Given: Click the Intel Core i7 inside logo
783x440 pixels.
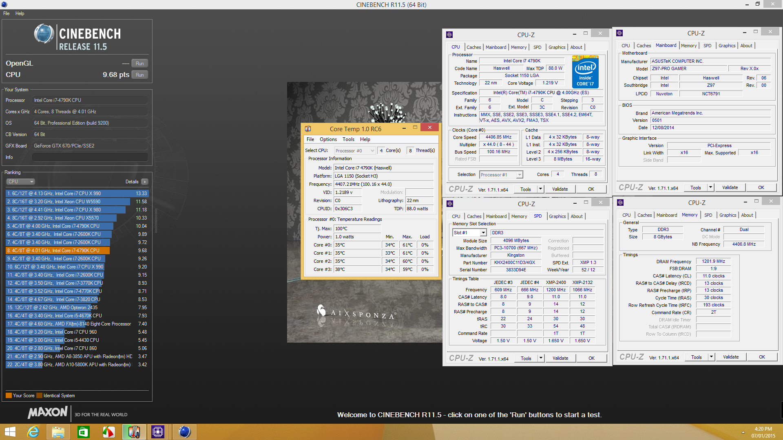Looking at the screenshot, I should tap(585, 72).
